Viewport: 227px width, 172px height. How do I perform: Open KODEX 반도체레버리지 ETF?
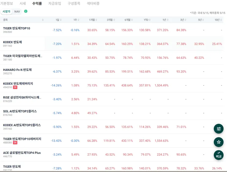coord(111,85)
